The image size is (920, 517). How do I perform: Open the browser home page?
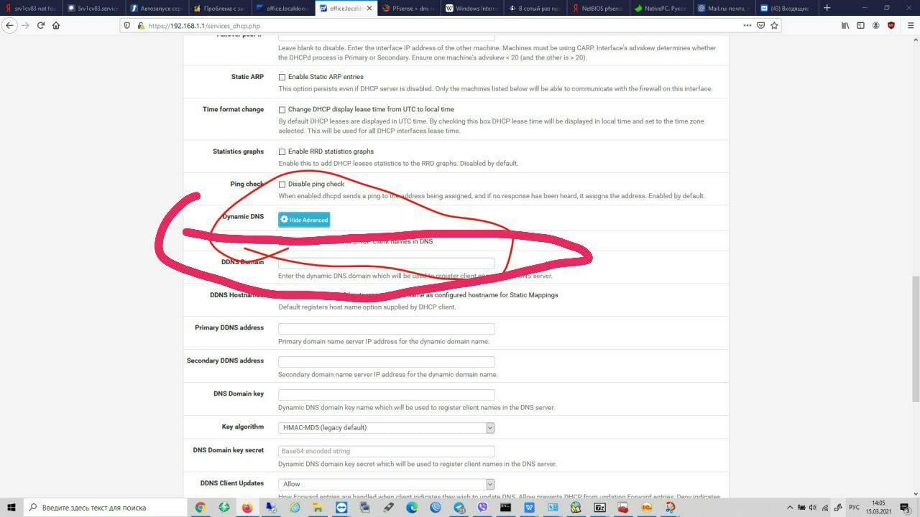(56, 25)
